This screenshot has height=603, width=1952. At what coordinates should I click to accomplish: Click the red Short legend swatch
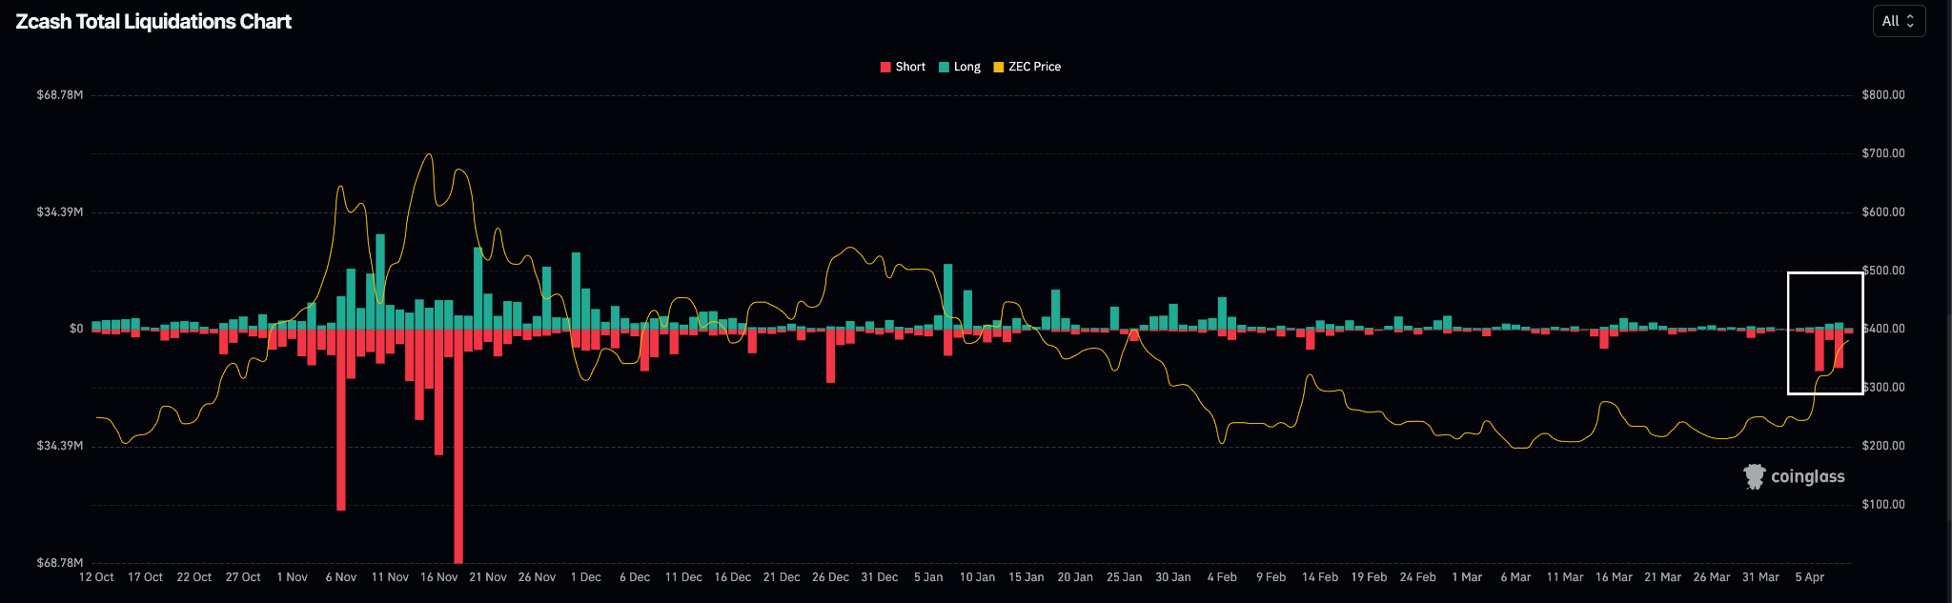(885, 67)
